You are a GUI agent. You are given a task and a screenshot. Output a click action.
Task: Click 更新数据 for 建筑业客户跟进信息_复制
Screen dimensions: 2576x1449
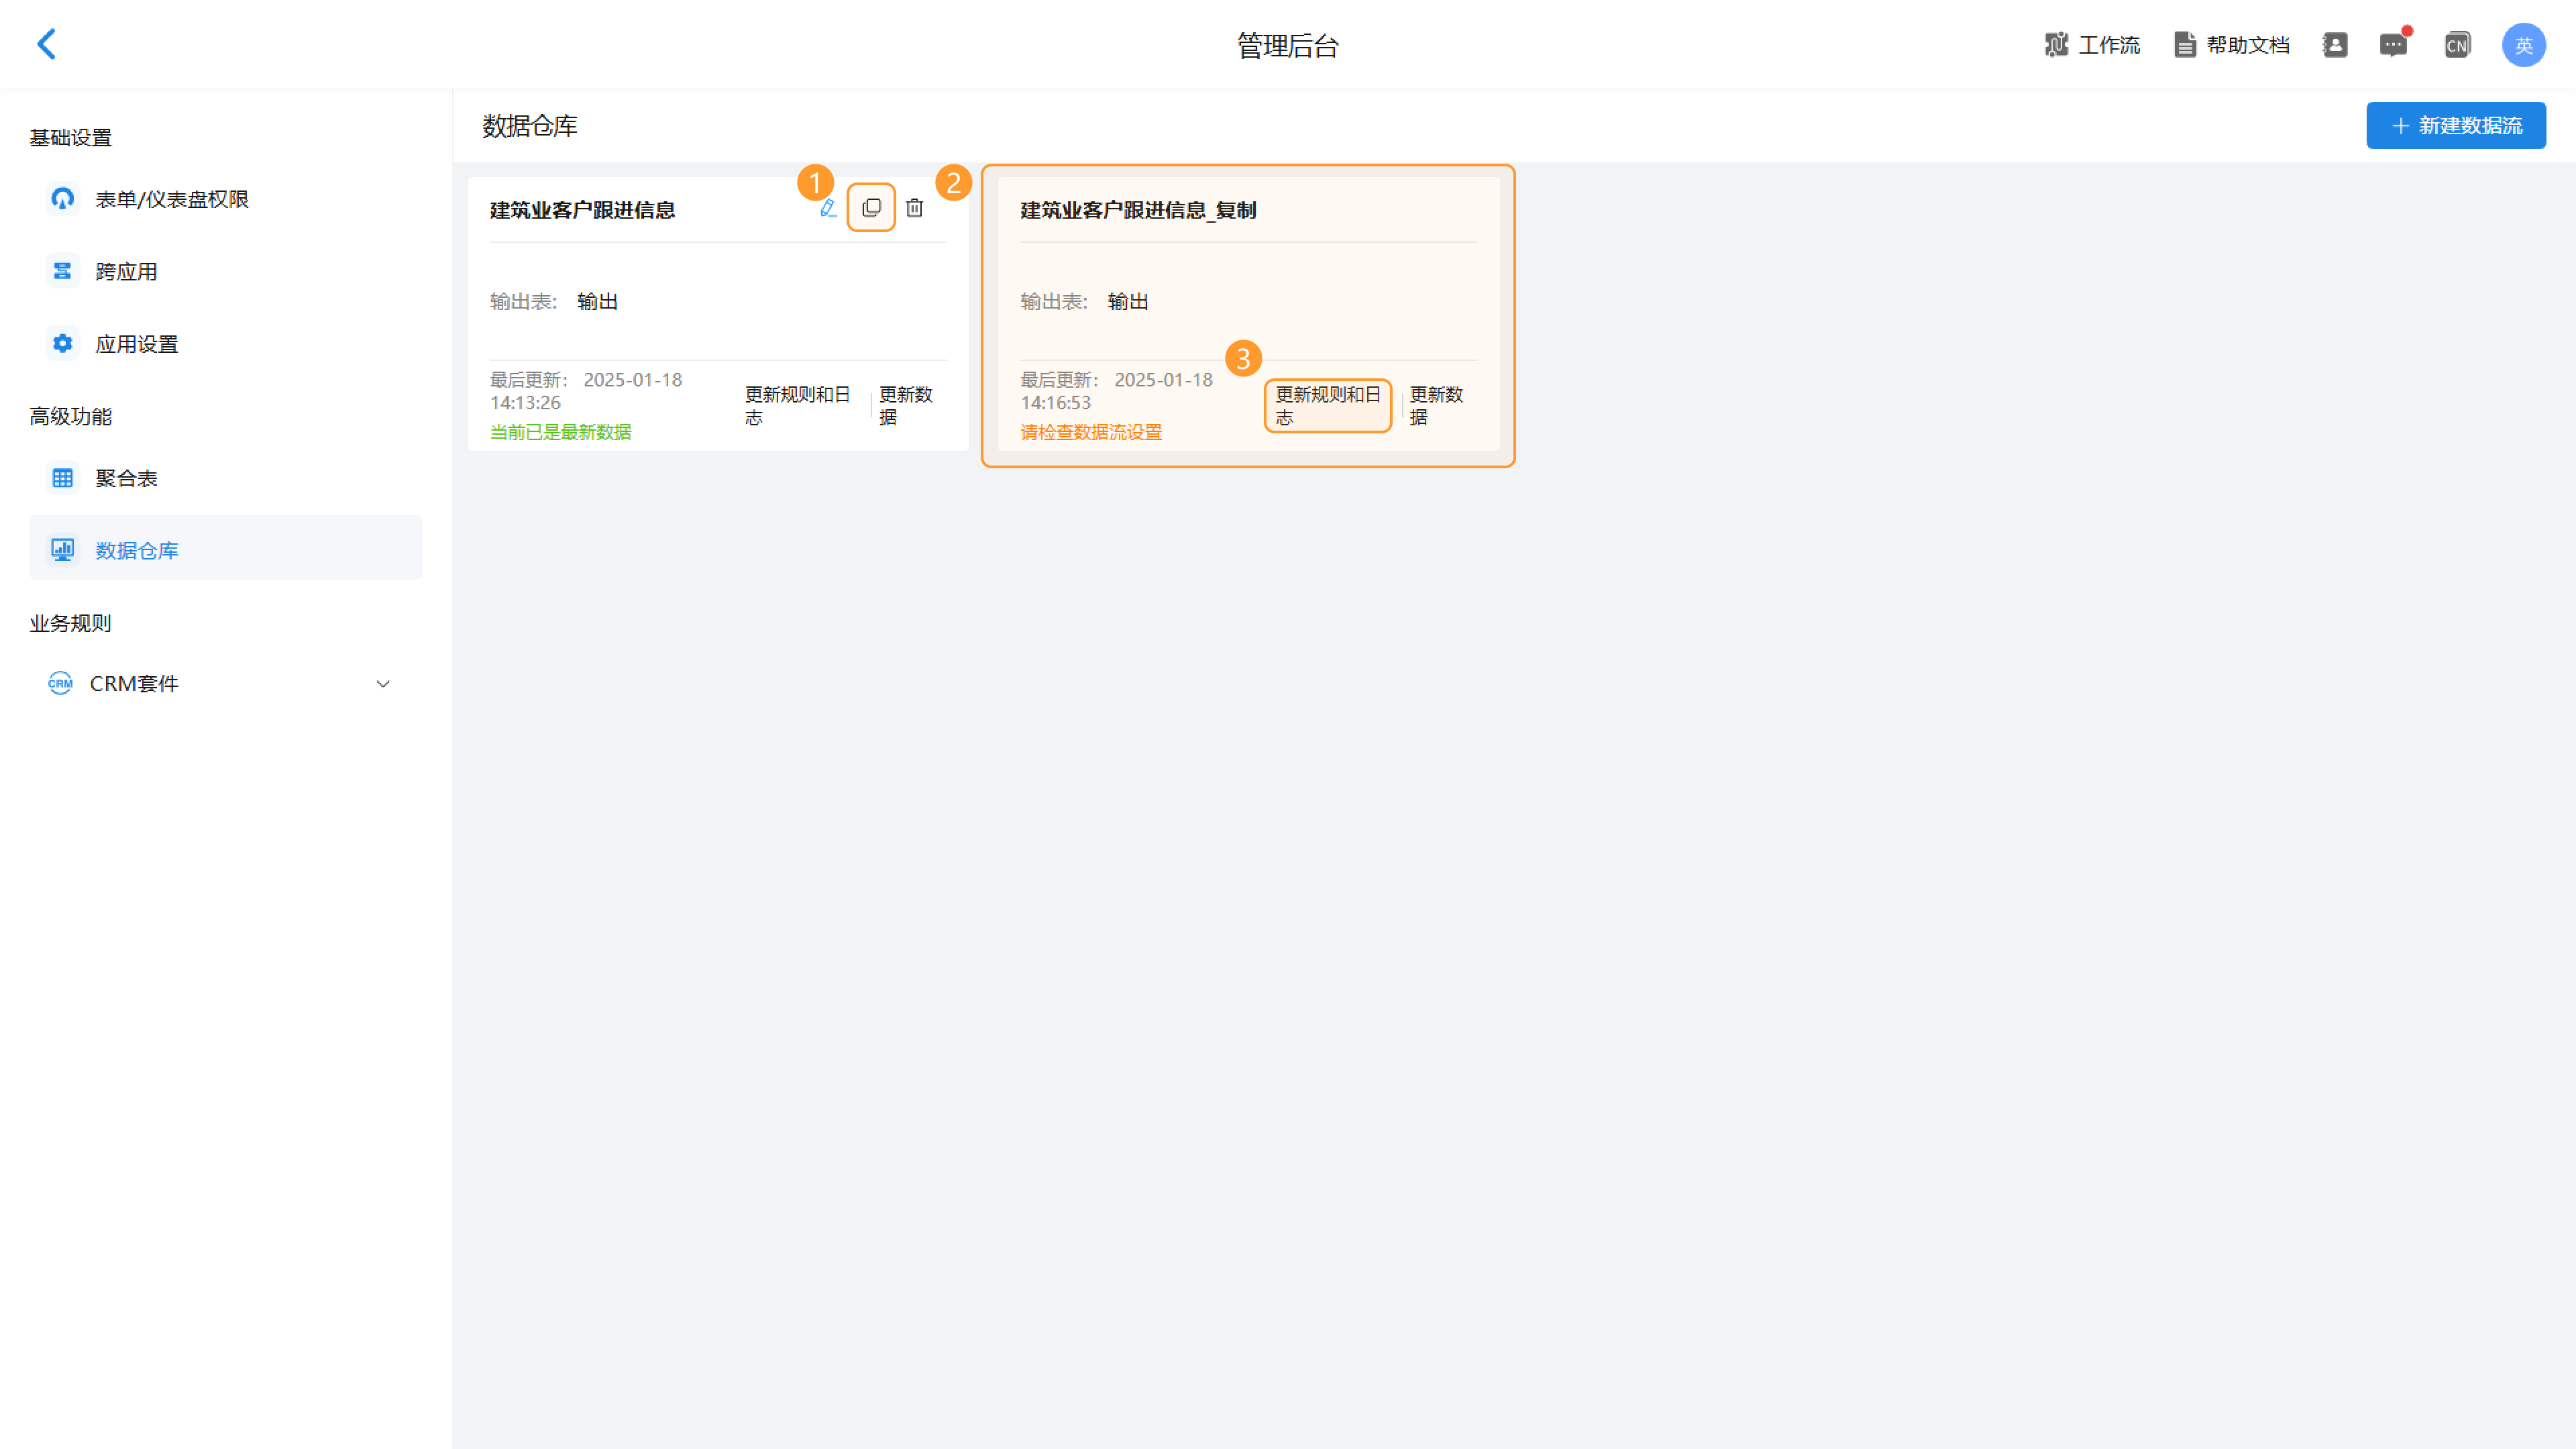[x=1437, y=406]
